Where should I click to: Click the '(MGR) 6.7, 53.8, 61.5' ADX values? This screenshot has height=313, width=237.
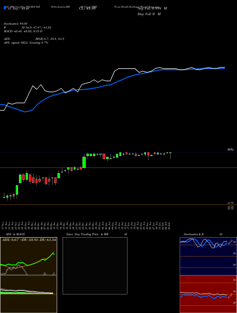tap(49, 39)
